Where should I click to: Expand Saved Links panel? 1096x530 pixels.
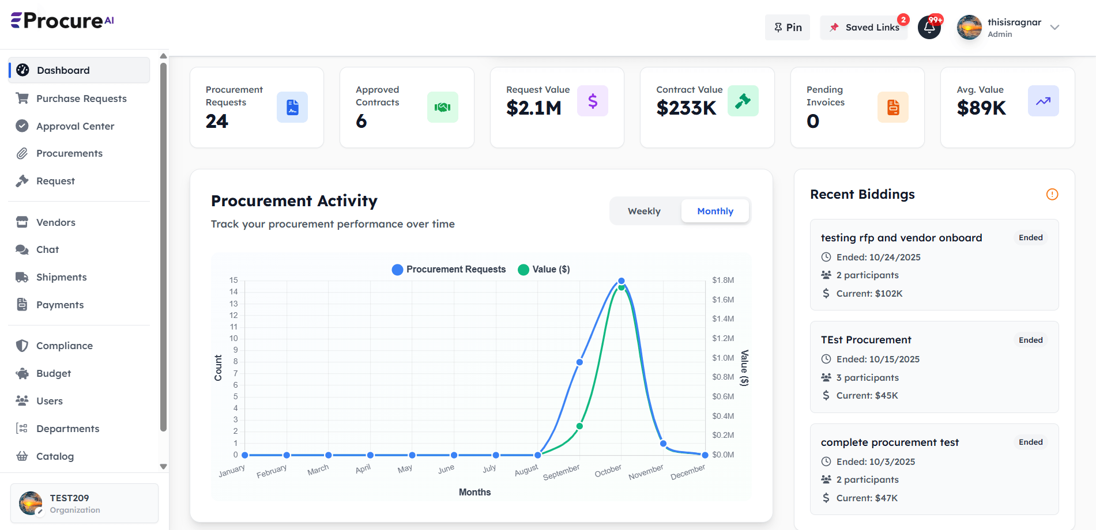864,27
